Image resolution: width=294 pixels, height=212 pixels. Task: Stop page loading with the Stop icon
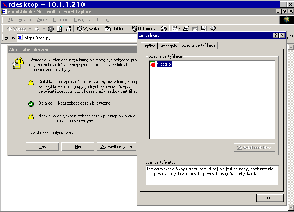[x=51, y=29]
